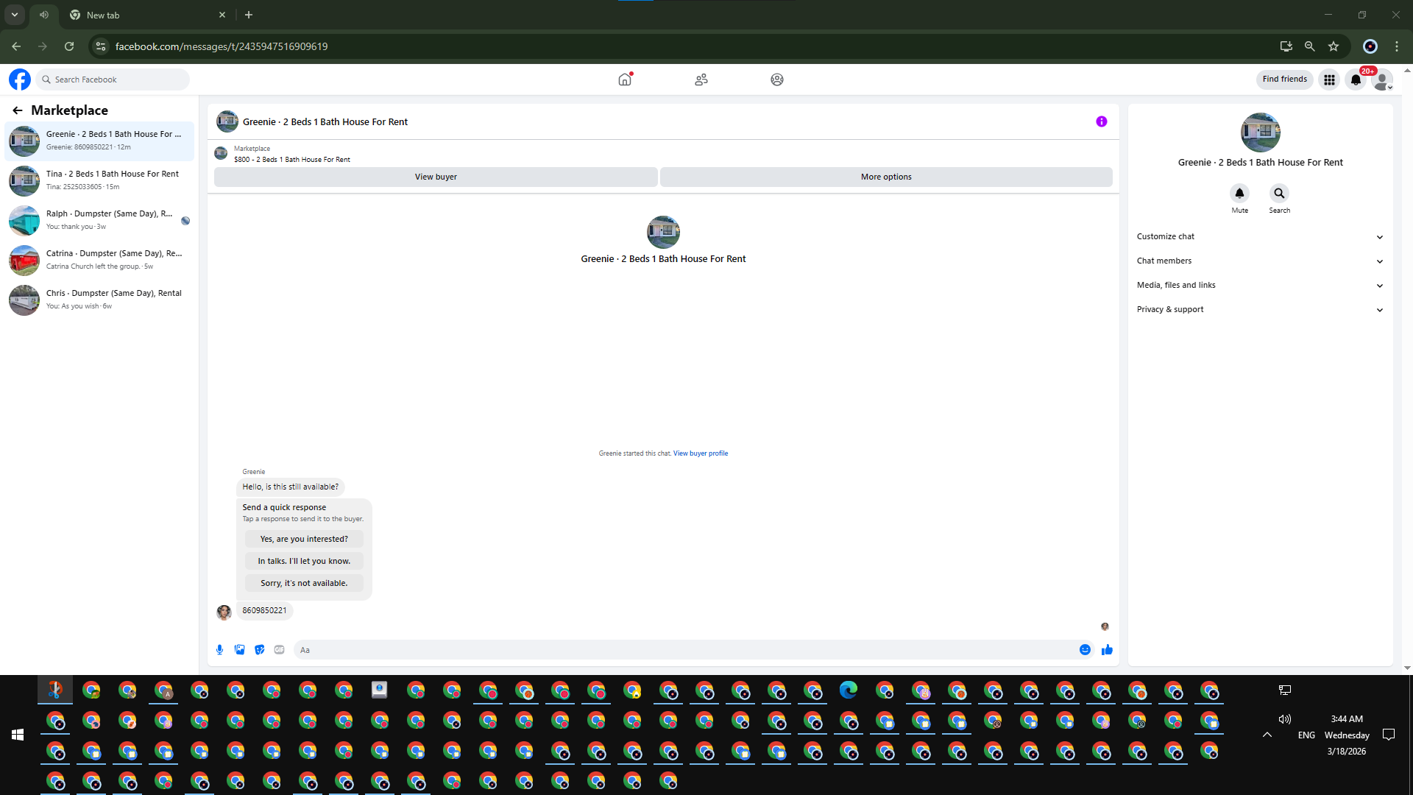This screenshot has height=795, width=1413.
Task: View site information for facebook.com
Action: pyautogui.click(x=101, y=46)
